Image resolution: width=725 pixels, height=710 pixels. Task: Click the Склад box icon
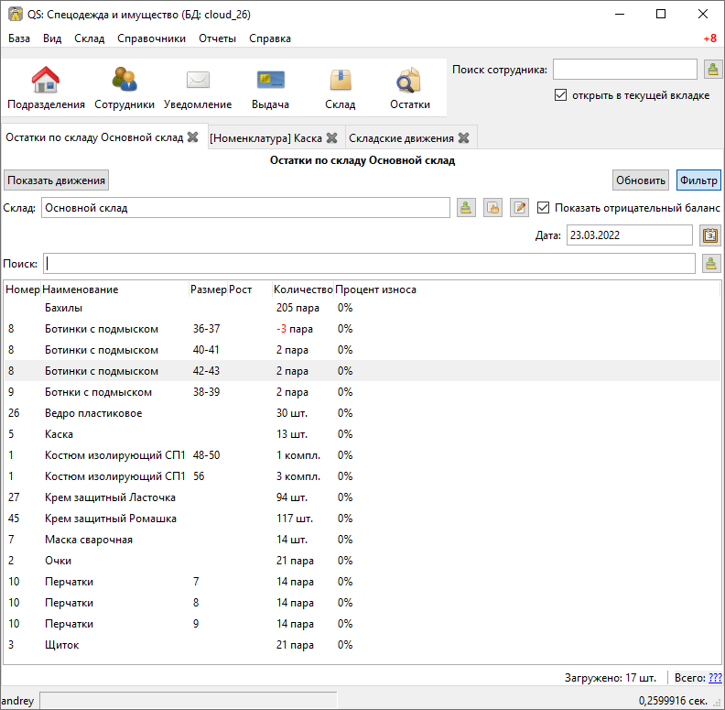(341, 80)
